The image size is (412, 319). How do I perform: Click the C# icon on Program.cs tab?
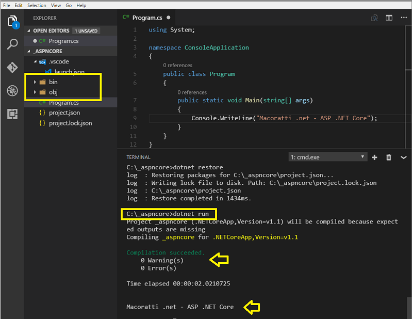pyautogui.click(x=126, y=18)
